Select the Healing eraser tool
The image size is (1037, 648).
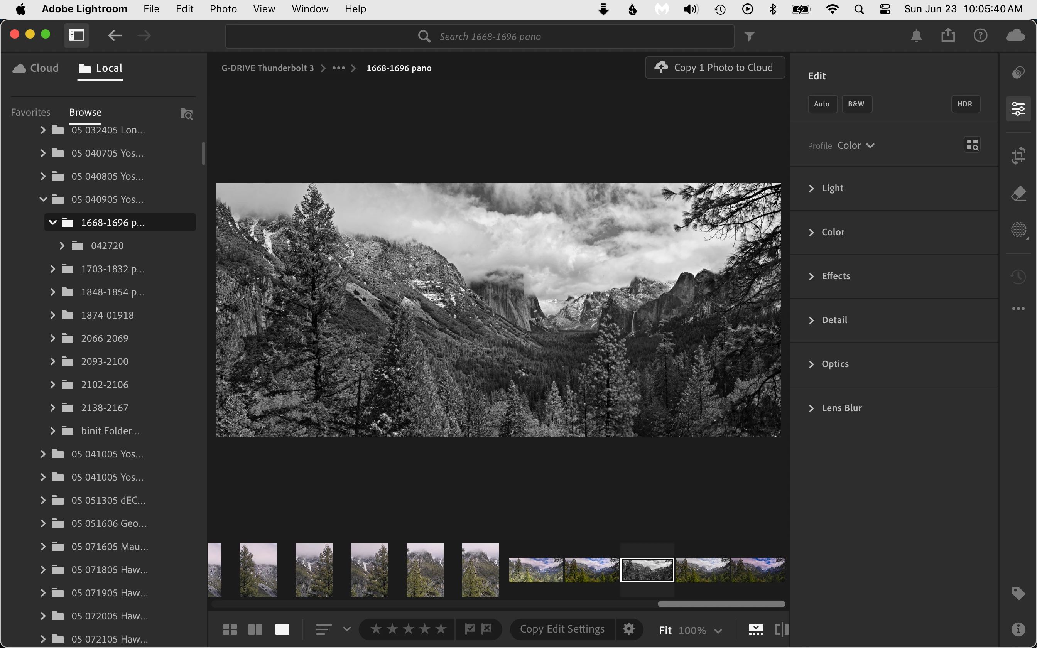[1018, 194]
